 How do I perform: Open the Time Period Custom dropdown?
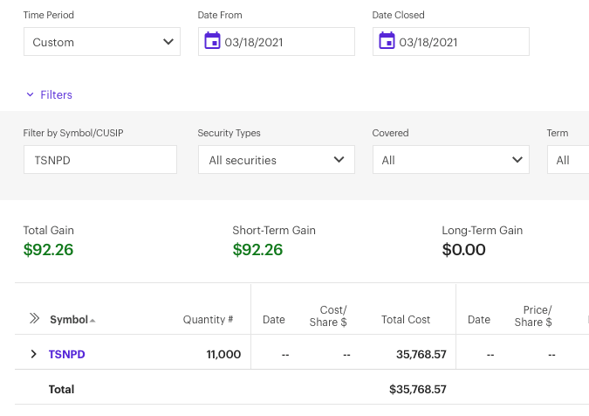[101, 42]
